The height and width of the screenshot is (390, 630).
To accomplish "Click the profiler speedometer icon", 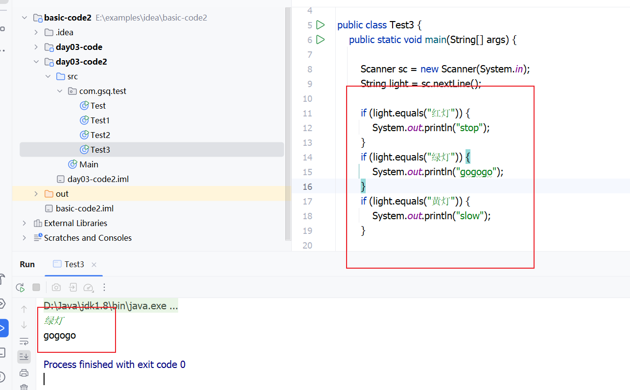I will click(x=88, y=287).
